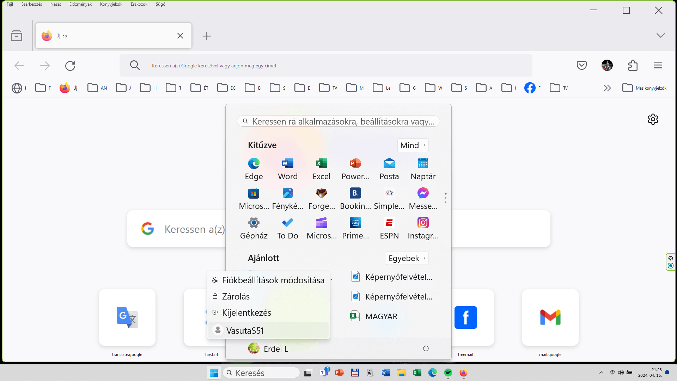This screenshot has height=381, width=677.
Task: Click the Firefox Pocket save icon
Action: pos(581,65)
